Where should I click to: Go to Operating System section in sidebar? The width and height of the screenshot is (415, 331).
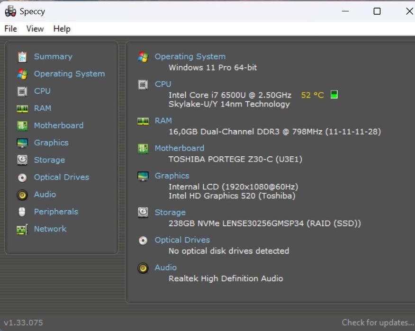click(69, 74)
